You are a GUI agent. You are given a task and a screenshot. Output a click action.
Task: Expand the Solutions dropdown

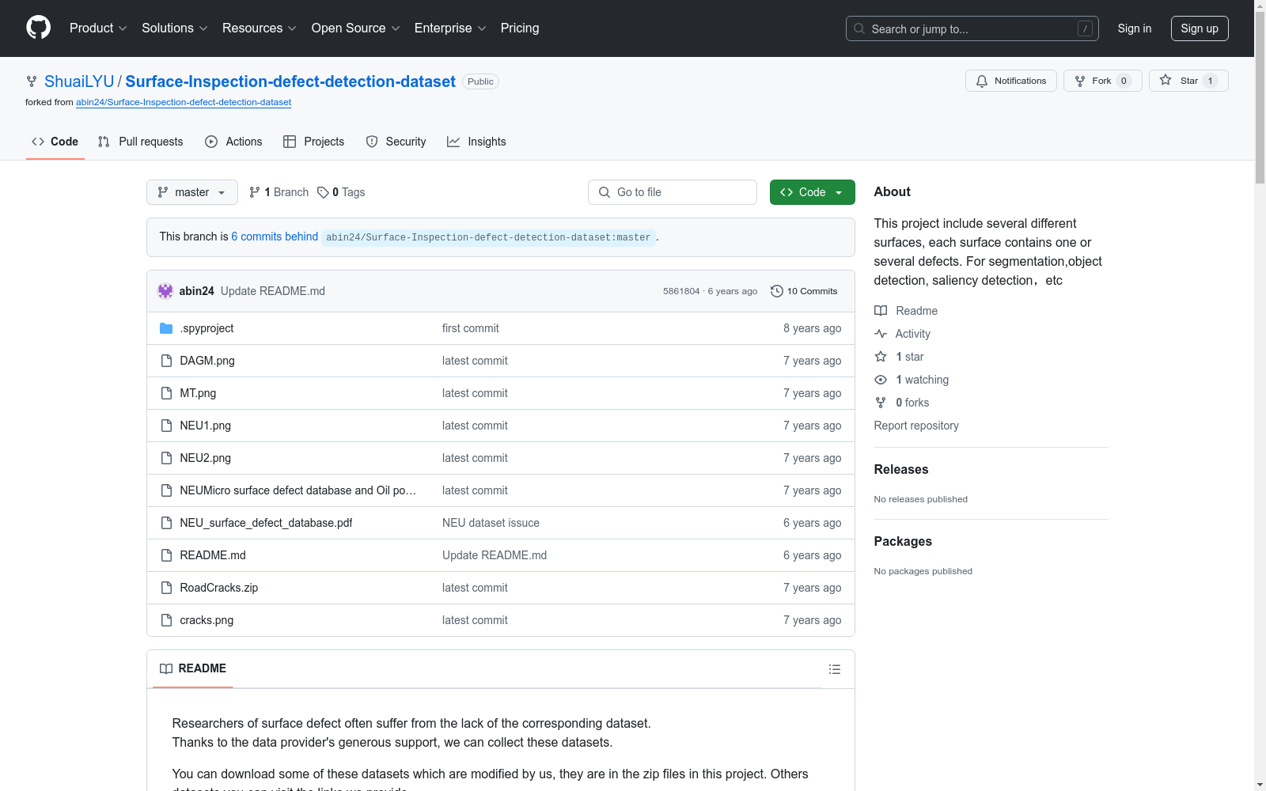175,28
